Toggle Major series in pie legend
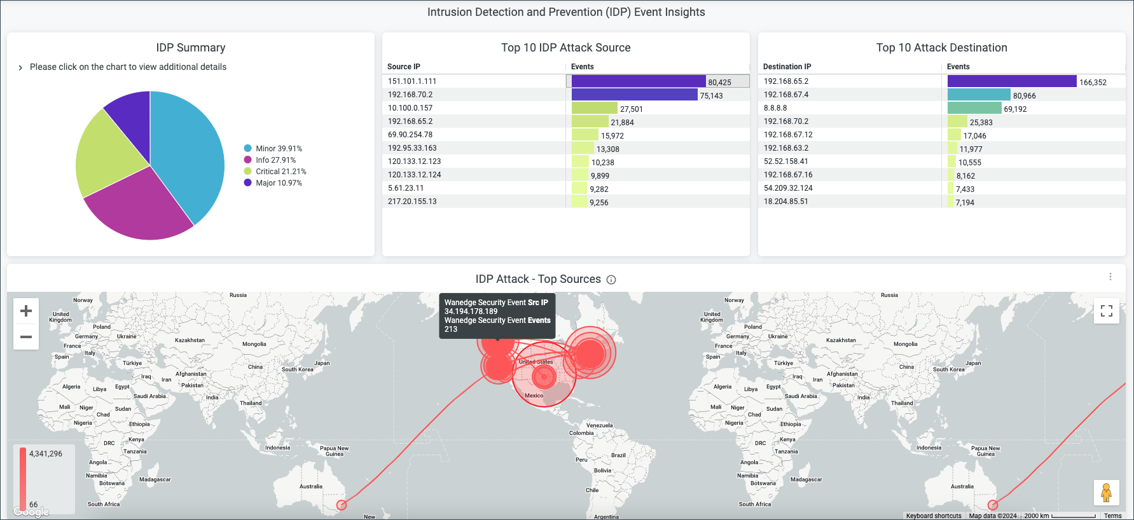The width and height of the screenshot is (1134, 520). (273, 183)
